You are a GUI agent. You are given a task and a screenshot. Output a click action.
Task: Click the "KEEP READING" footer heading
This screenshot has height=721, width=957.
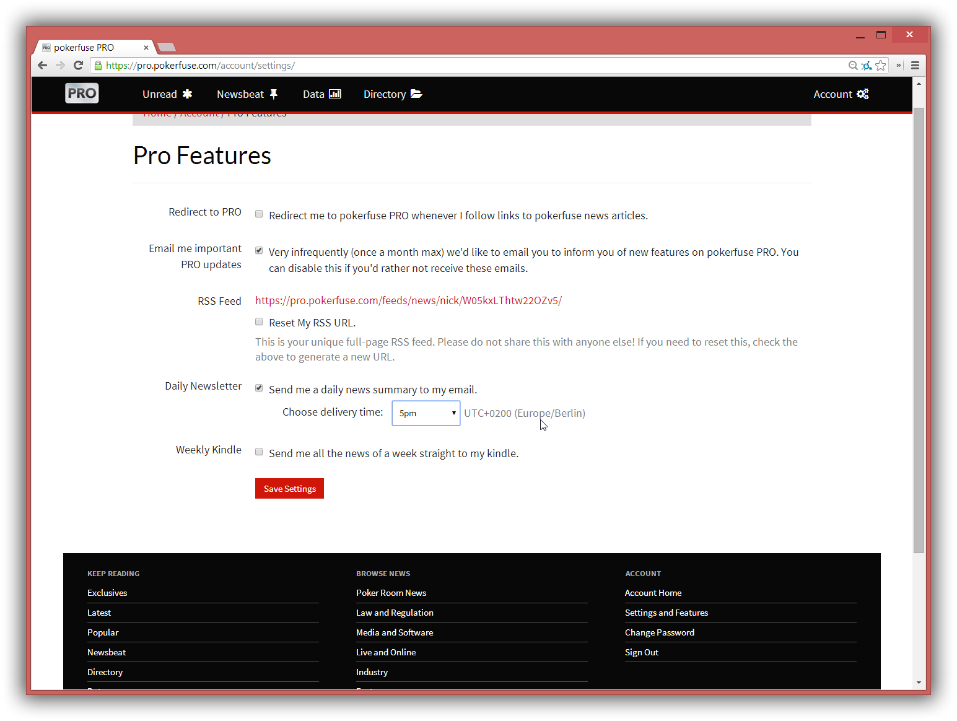(x=113, y=574)
